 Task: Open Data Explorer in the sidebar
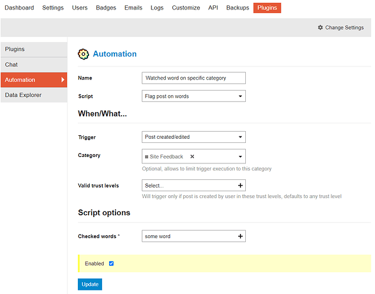click(x=34, y=95)
